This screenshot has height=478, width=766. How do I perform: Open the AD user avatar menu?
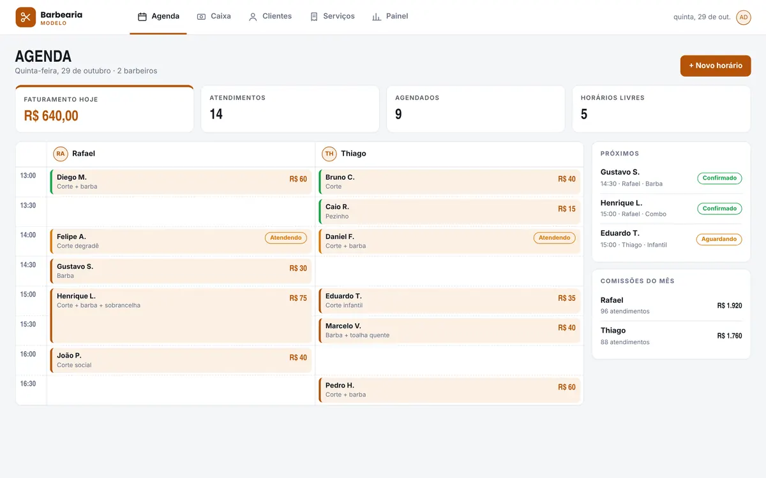744,17
